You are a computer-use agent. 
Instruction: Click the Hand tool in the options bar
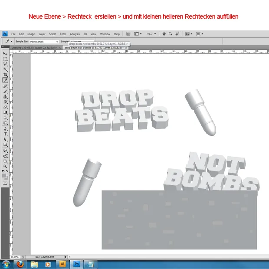click(165, 33)
